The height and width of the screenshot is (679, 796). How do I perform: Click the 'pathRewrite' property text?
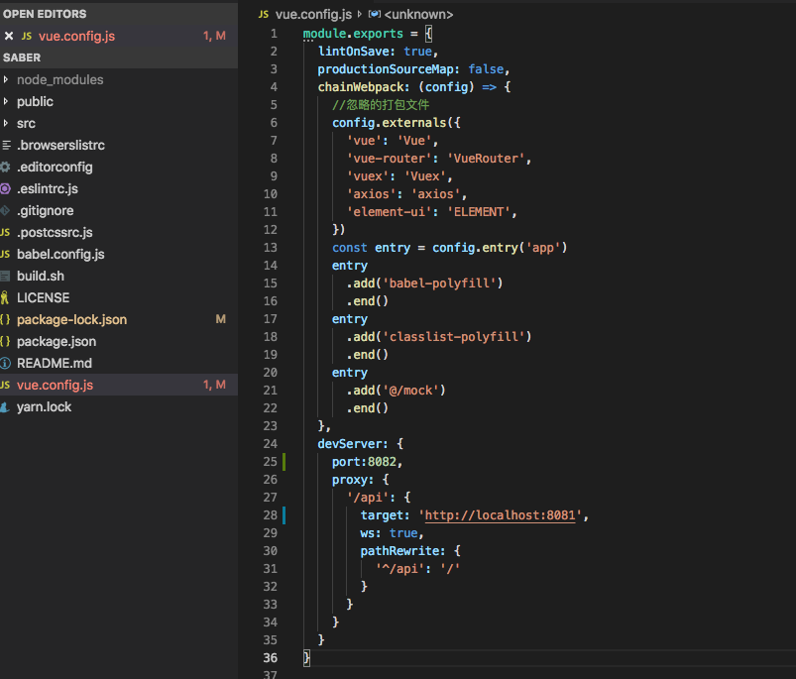[x=399, y=551]
